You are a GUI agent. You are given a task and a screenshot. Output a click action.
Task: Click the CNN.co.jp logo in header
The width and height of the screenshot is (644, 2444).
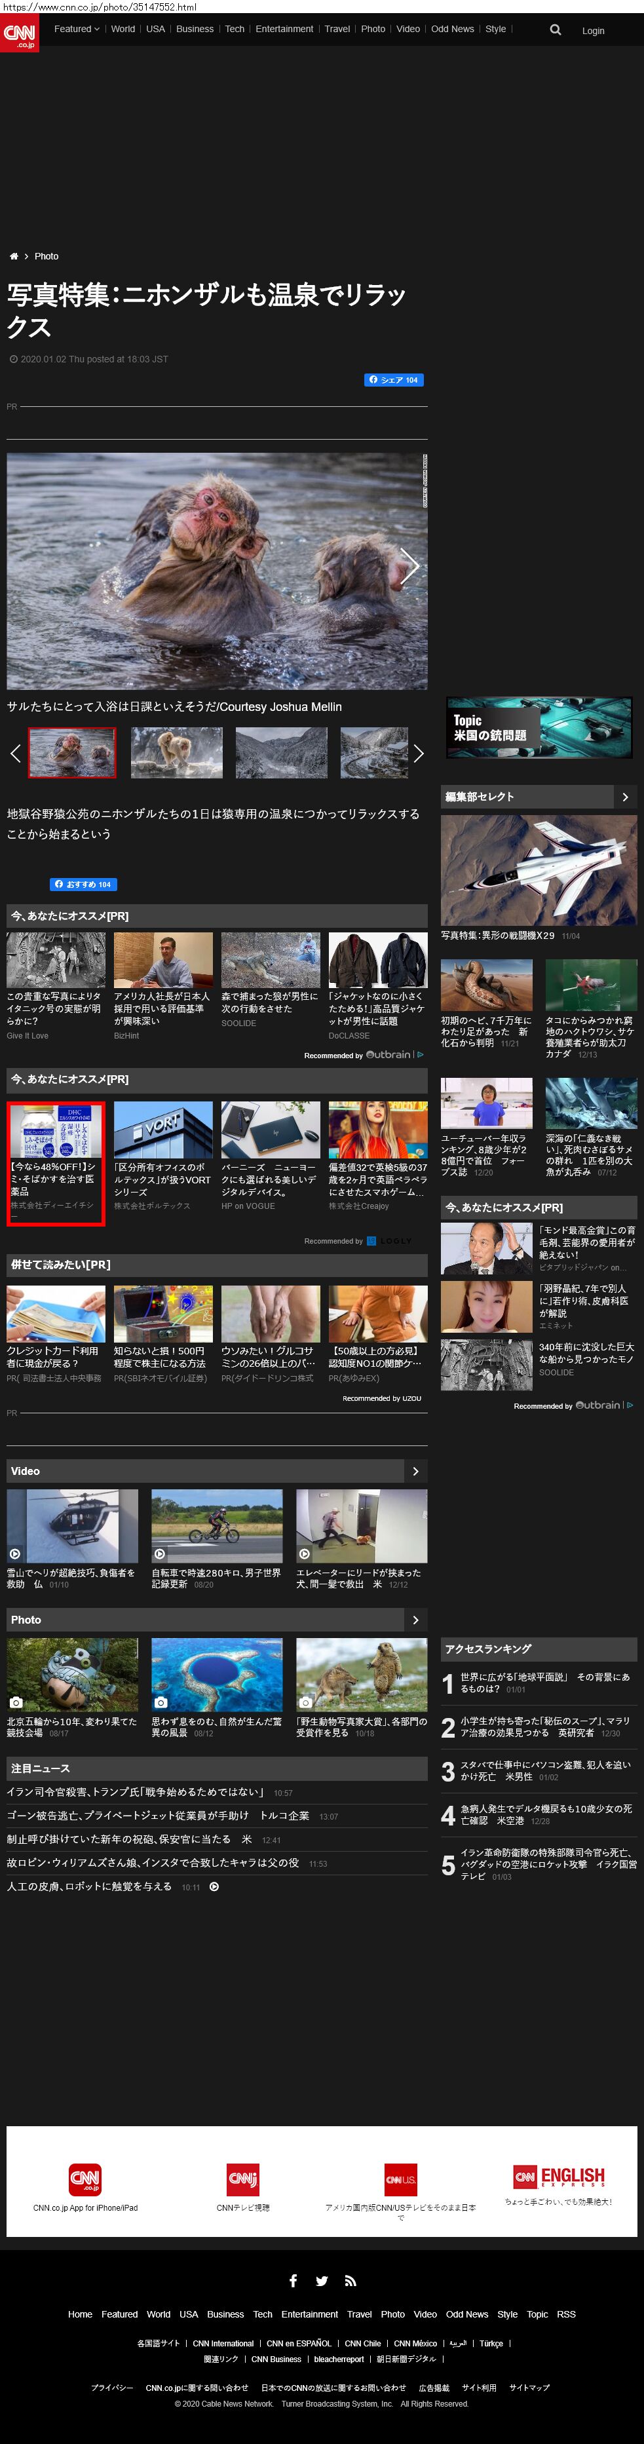[x=20, y=32]
